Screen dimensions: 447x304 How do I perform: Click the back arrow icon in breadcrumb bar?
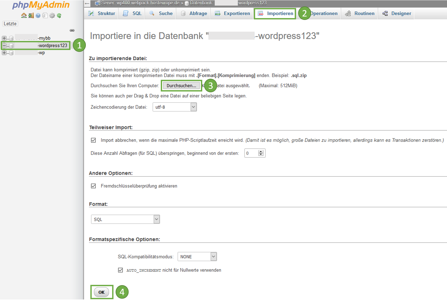click(x=87, y=3)
